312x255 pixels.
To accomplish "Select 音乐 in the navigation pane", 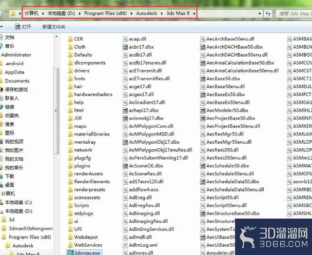I will pos(10,46).
